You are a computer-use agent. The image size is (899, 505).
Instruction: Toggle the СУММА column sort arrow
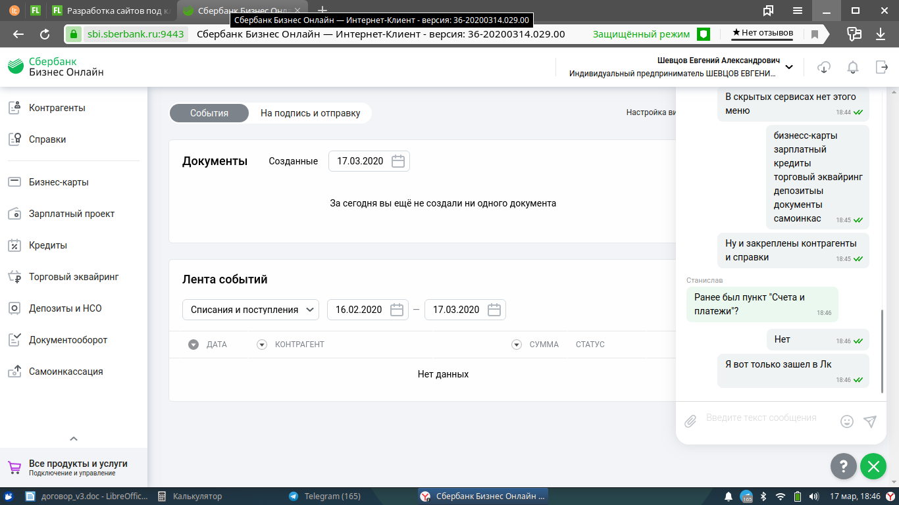pyautogui.click(x=517, y=345)
